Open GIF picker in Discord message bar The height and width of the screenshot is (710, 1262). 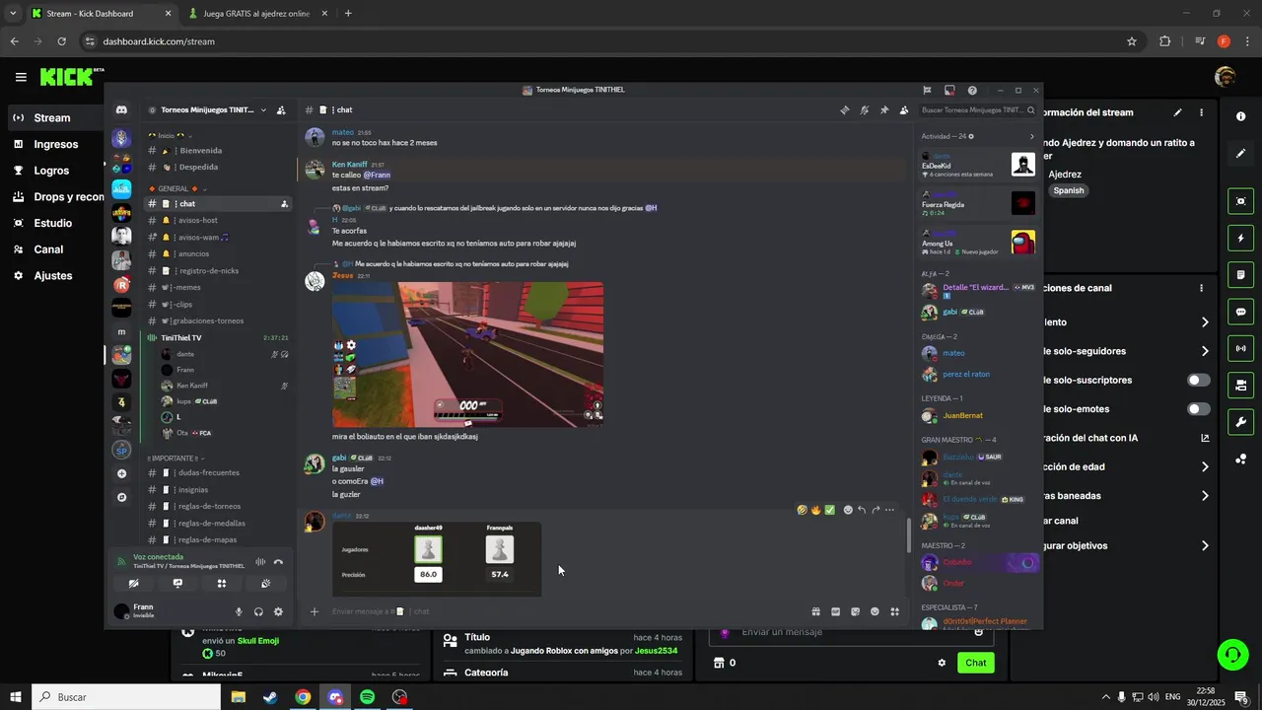pos(835,611)
